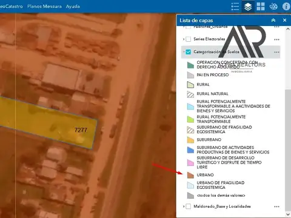291x218 pixels.
Task: Click the RURAL POTENCIALMENTE TRANSFORMABLE green swatch
Action: pyautogui.click(x=190, y=119)
